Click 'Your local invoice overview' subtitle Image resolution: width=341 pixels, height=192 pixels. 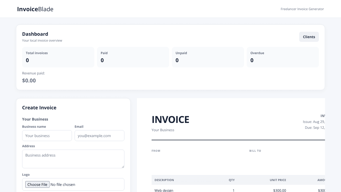42,41
